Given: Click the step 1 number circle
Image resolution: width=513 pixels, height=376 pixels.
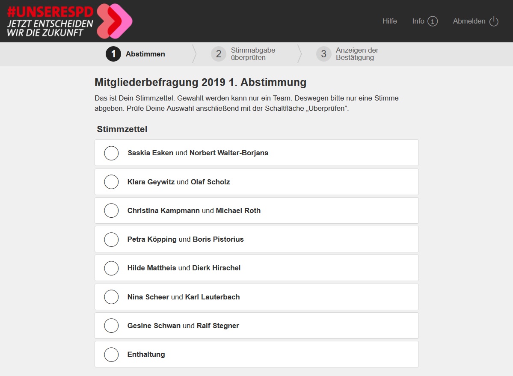Looking at the screenshot, I should click(113, 54).
